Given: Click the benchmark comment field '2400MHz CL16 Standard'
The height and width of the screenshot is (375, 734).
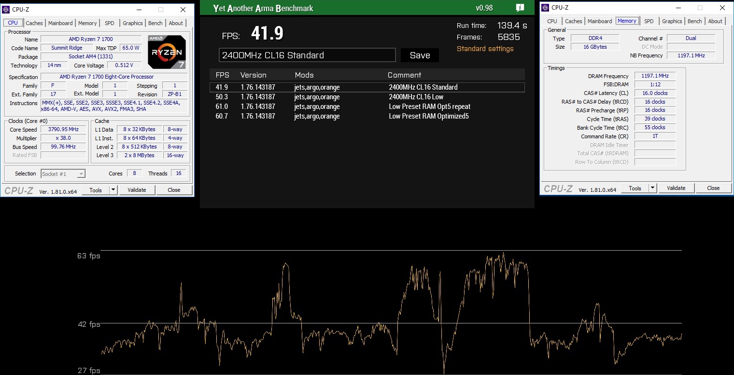Looking at the screenshot, I should (307, 55).
